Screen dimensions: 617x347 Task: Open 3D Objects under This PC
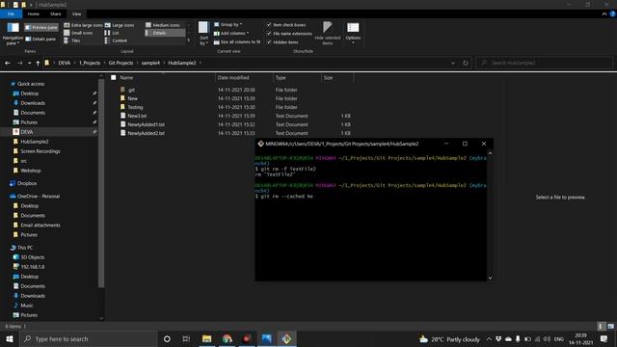(32, 257)
